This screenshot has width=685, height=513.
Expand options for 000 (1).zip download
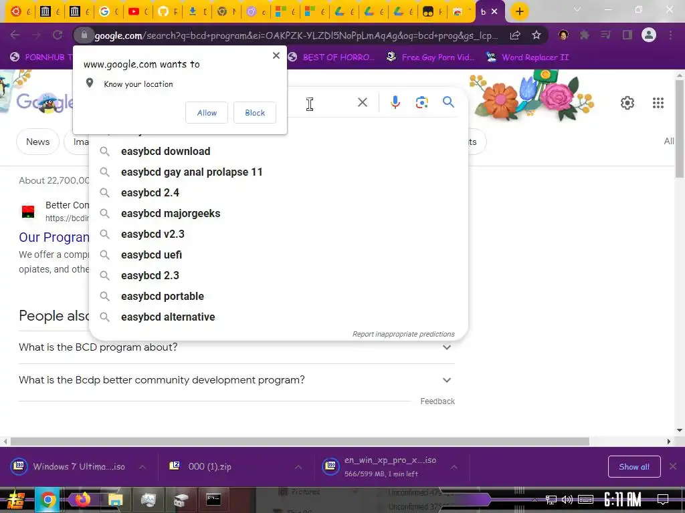[x=298, y=467]
